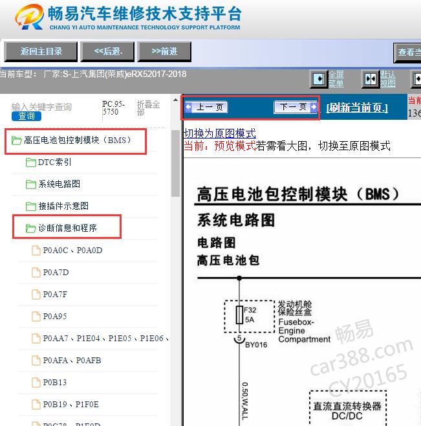Viewport: 421px width, 426px height.
Task: Click the P0AFA document icon
Action: [x=36, y=361]
